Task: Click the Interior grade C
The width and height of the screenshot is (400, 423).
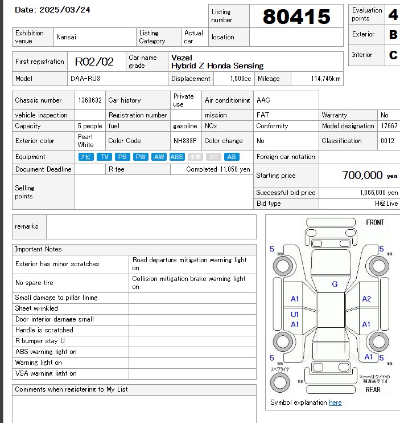Action: 393,55
